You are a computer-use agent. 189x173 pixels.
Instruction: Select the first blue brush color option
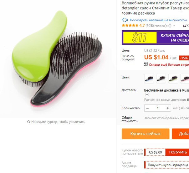click(149, 79)
